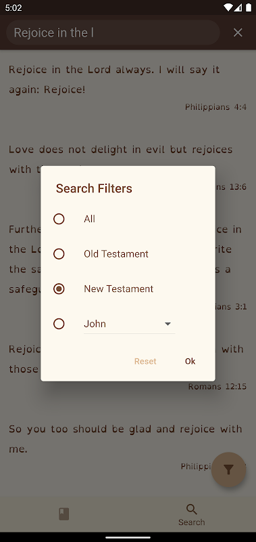Image resolution: width=256 pixels, height=542 pixels.
Task: Open the John book selector
Action: click(129, 325)
